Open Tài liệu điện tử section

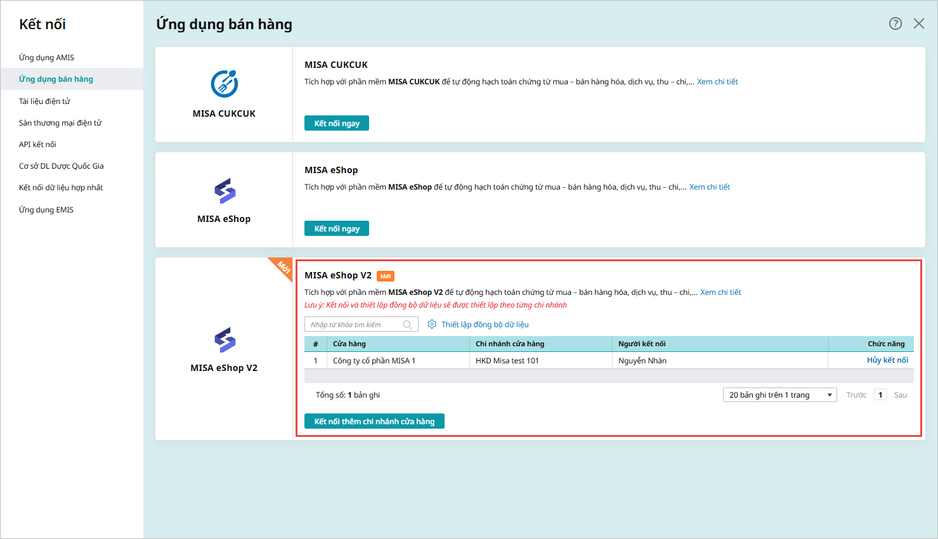tap(44, 101)
